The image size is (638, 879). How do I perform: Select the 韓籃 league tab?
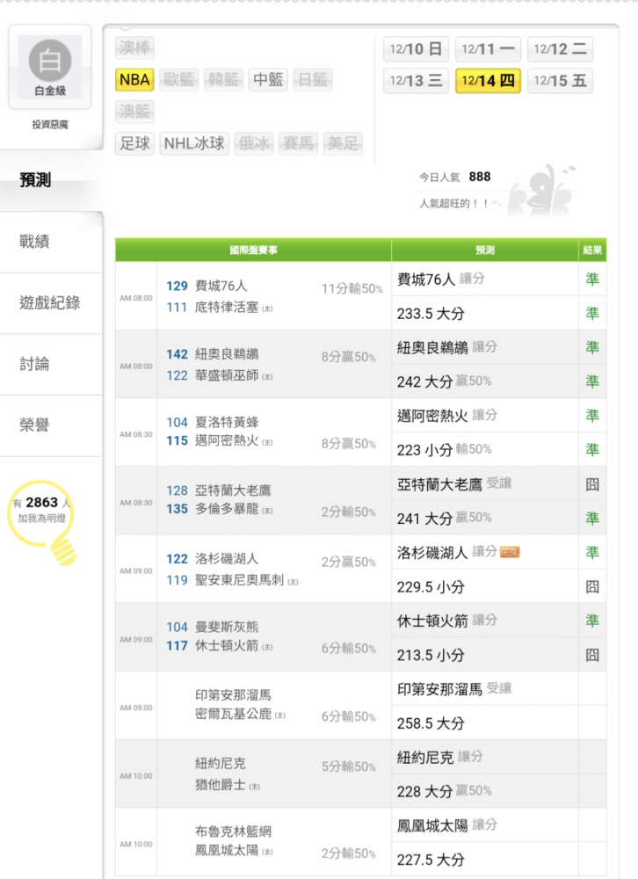tap(223, 80)
